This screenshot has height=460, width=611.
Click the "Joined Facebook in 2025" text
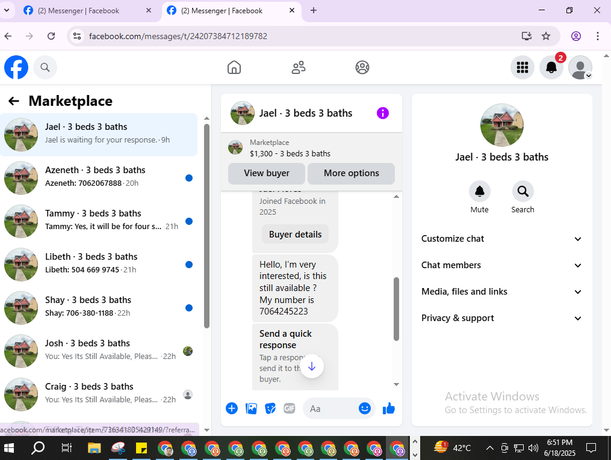point(292,207)
